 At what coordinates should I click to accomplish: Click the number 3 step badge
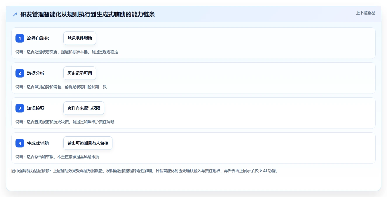pyautogui.click(x=20, y=108)
